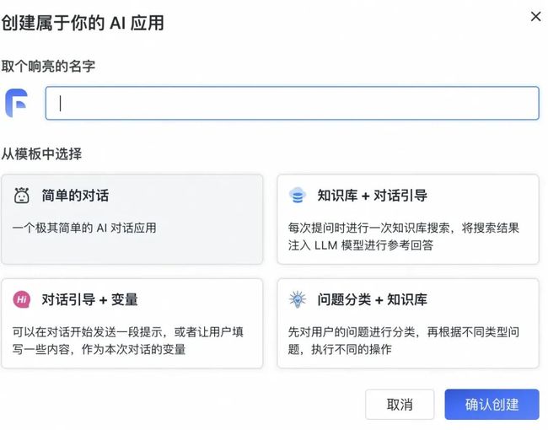
Task: Click the knowledge base search description text
Action: (404, 237)
